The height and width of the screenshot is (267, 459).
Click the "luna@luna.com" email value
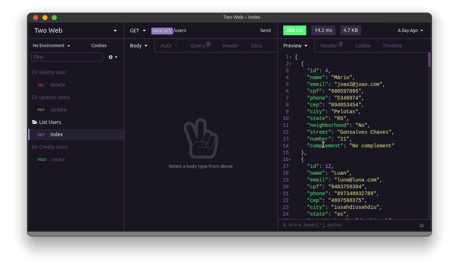point(357,180)
